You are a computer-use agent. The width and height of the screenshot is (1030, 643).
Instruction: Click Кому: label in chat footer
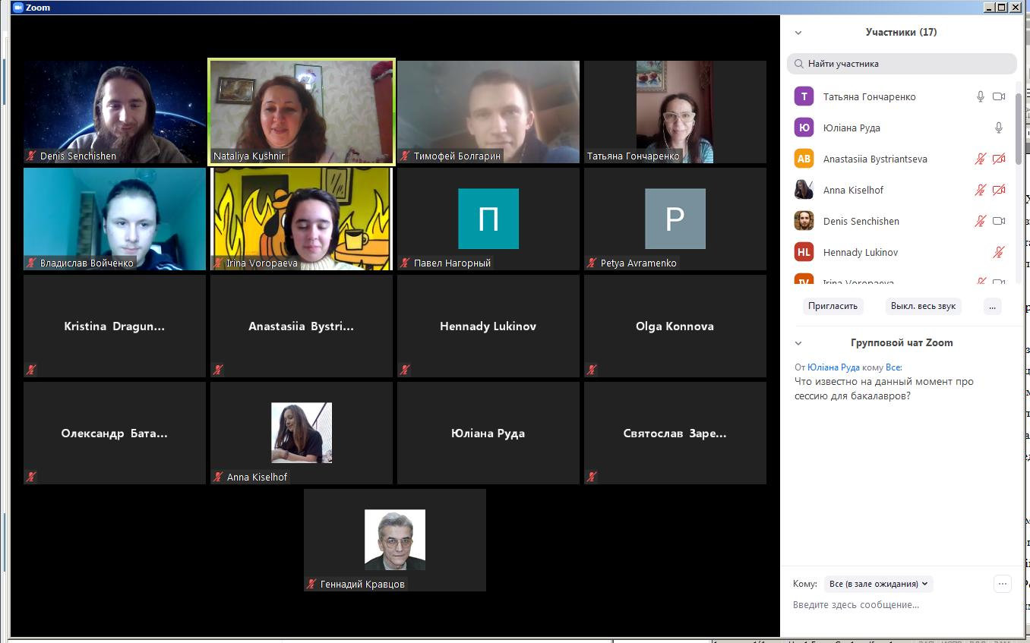(x=805, y=584)
